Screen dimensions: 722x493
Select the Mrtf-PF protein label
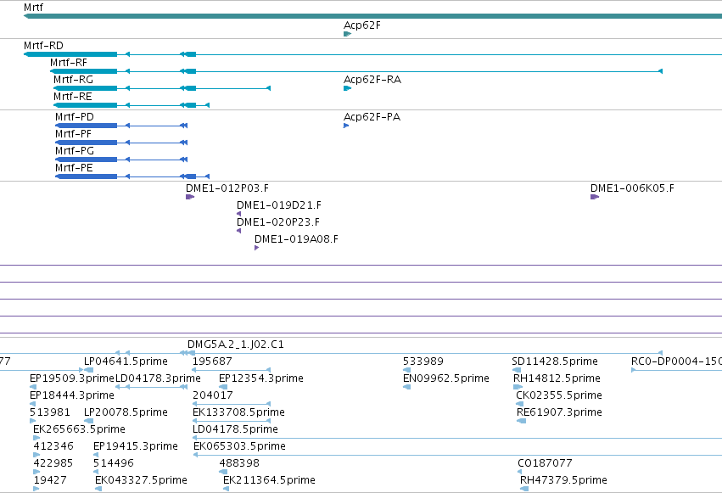[73, 134]
